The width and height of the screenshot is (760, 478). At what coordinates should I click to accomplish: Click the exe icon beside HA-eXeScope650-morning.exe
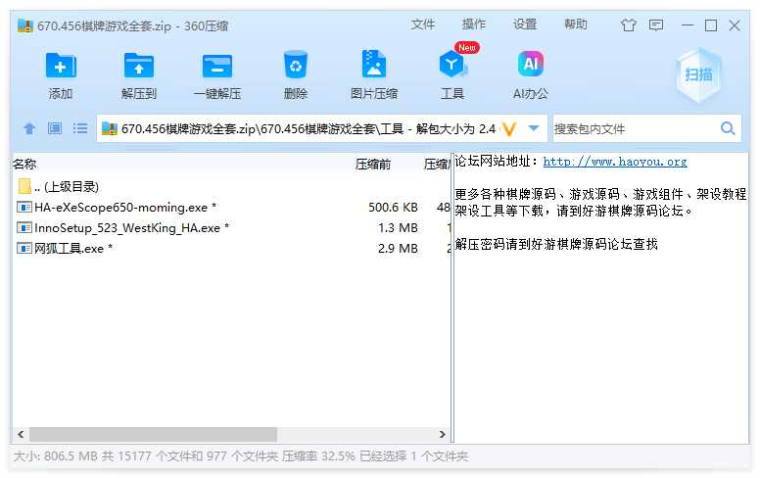coord(24,208)
